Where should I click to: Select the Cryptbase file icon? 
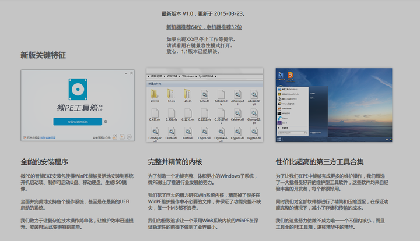tap(221, 132)
